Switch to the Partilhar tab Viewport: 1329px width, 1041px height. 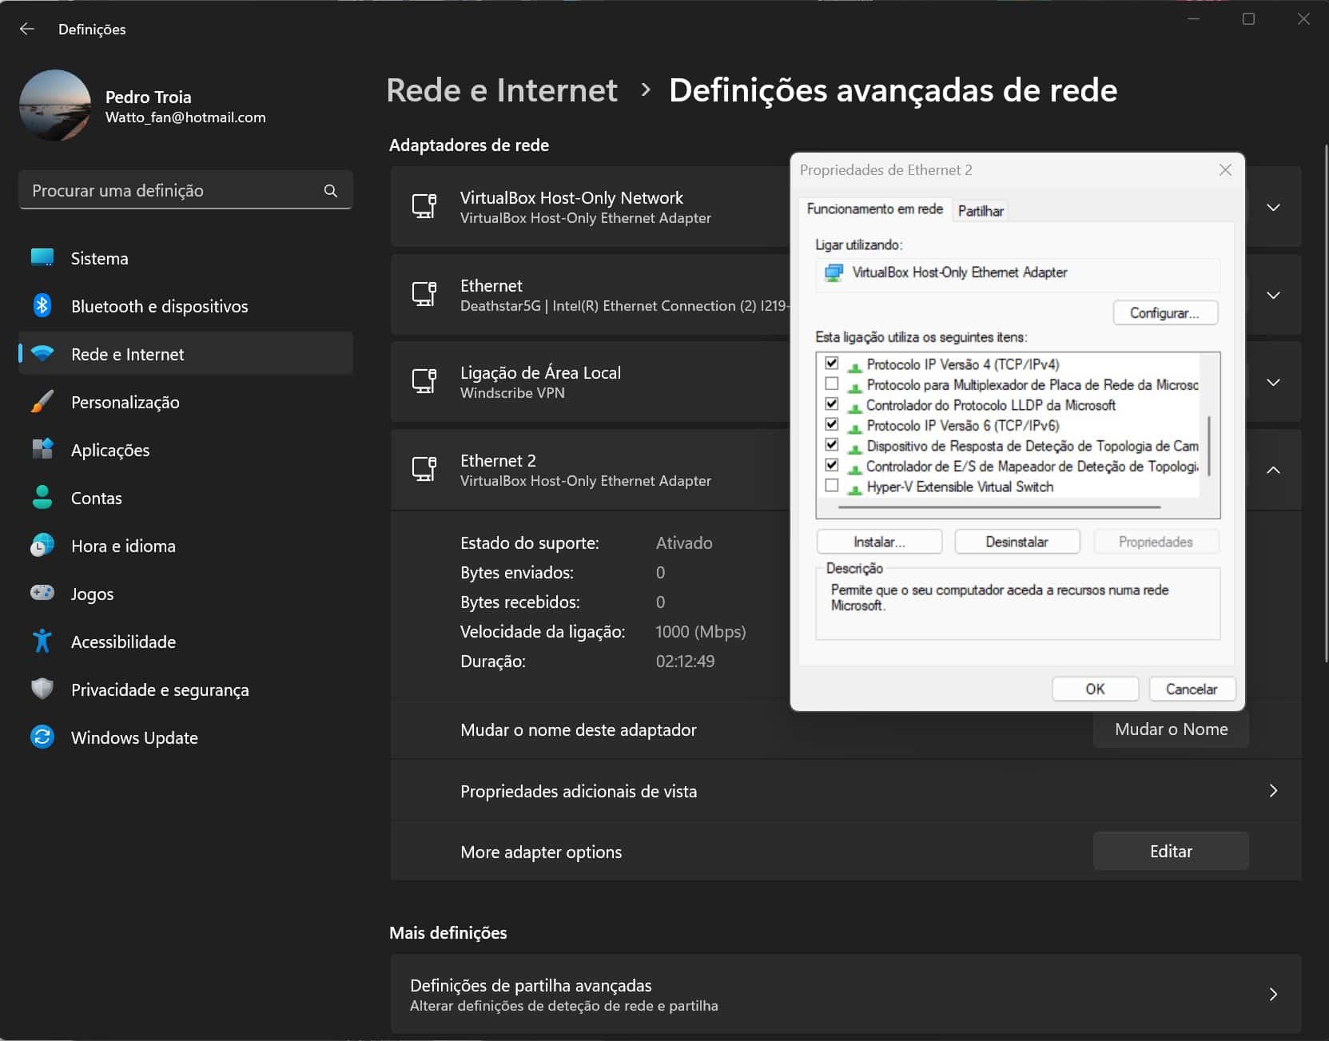click(x=981, y=211)
